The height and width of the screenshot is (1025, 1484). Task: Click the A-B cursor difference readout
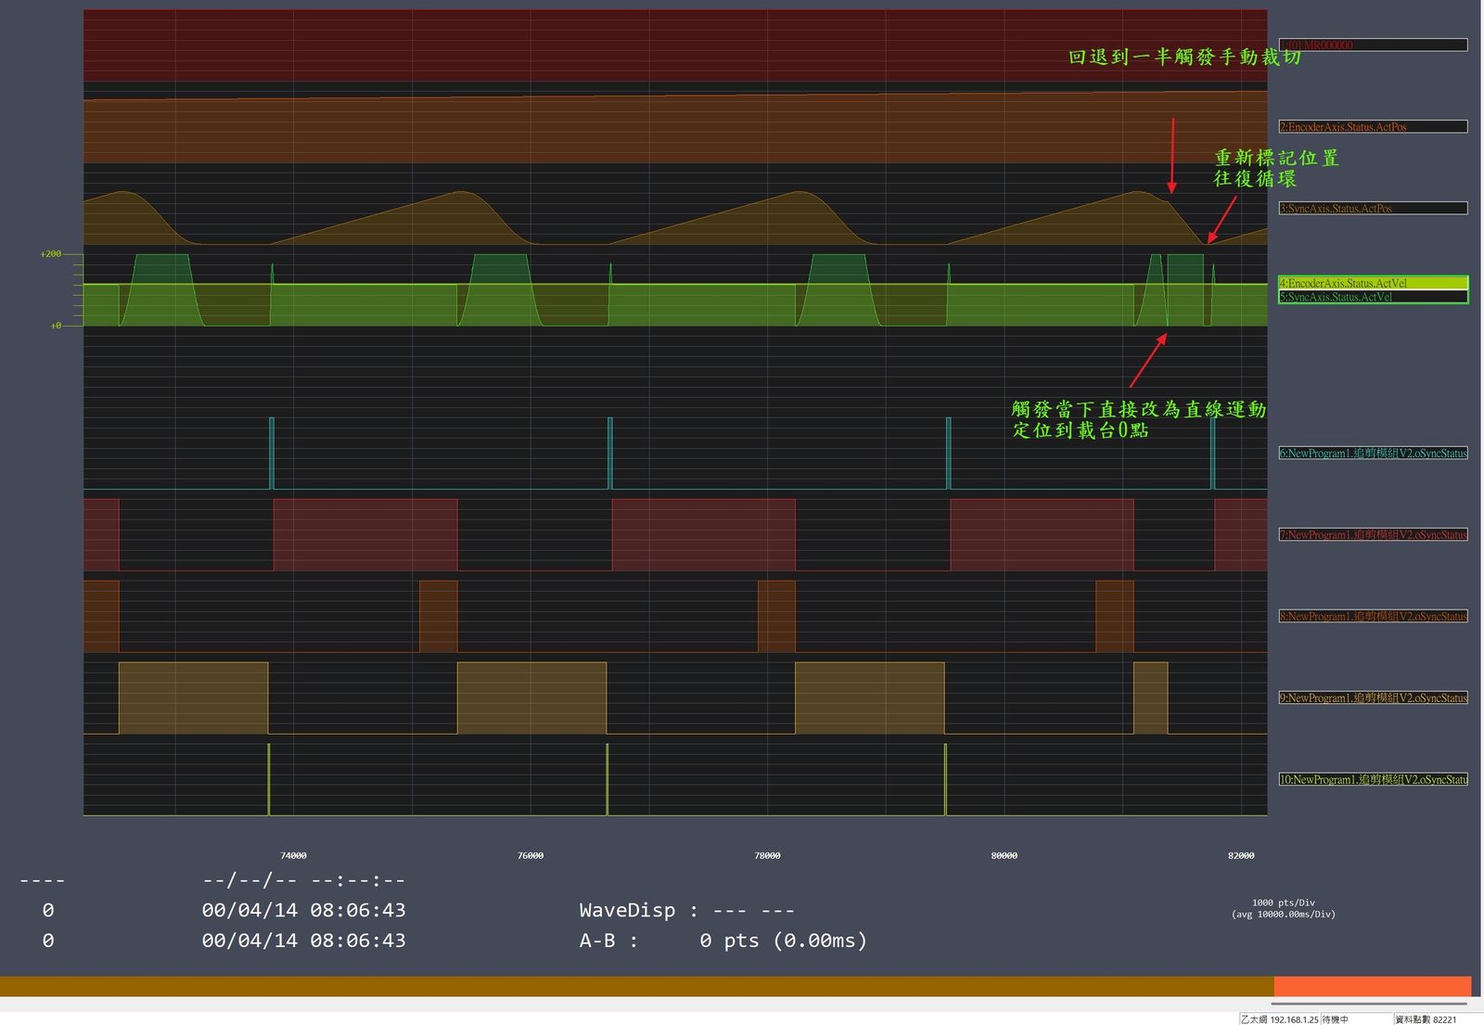(x=723, y=941)
